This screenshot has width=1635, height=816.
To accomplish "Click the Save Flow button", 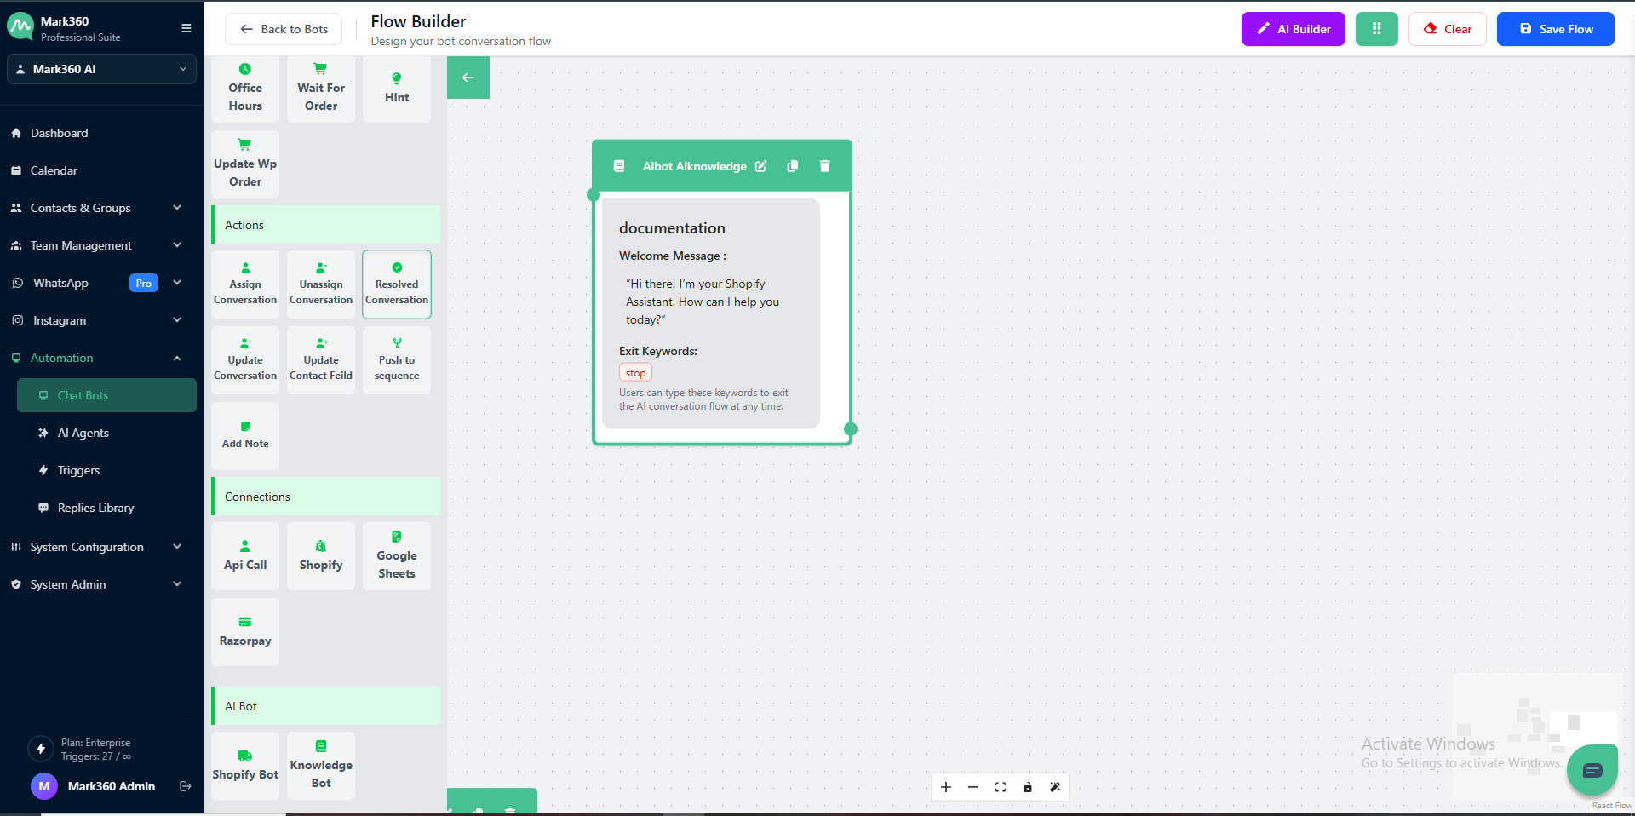I will 1555,29.
